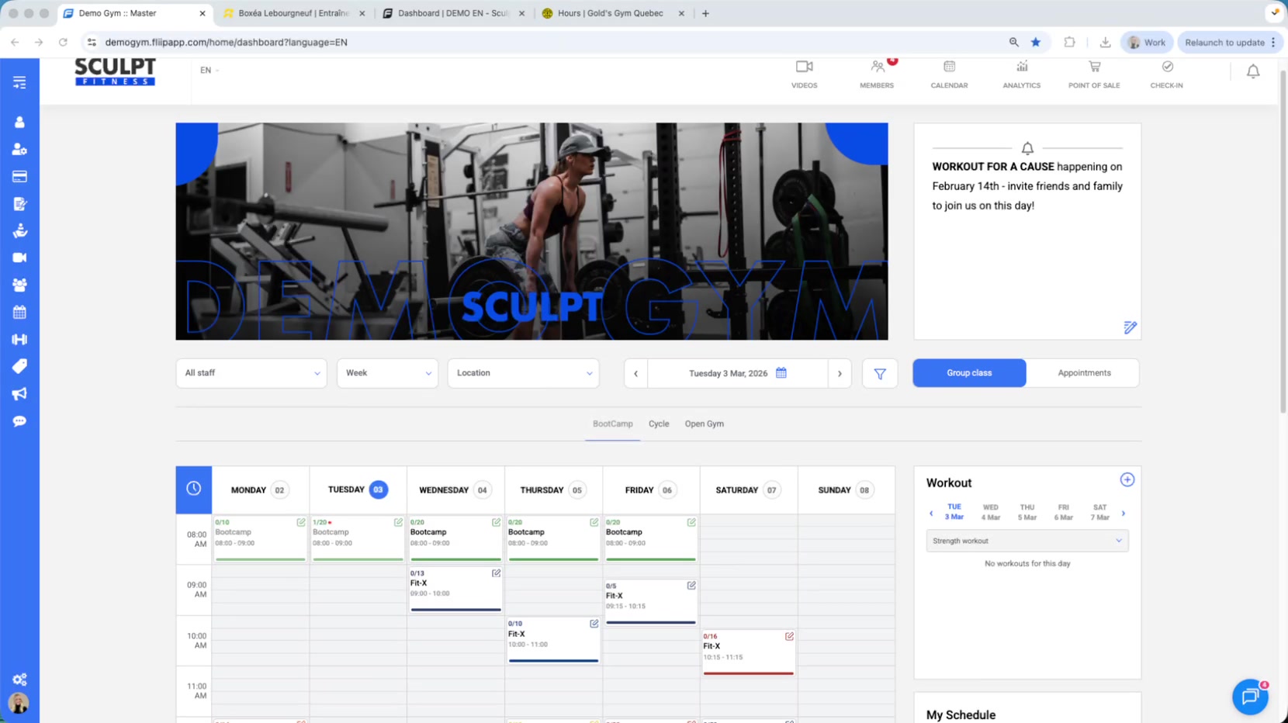The image size is (1288, 723).
Task: Click the filter funnel icon
Action: coord(879,373)
